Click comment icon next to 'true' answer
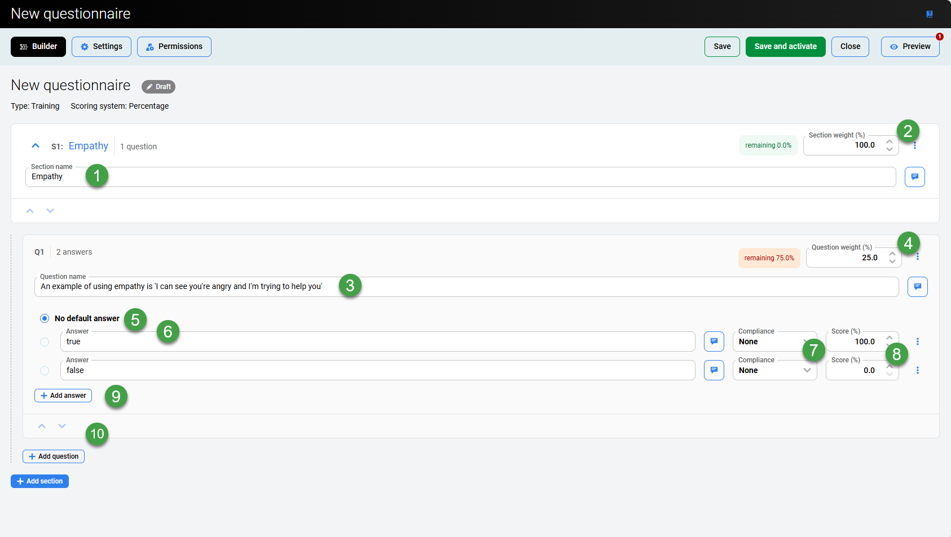Viewport: 951px width, 537px height. [714, 341]
